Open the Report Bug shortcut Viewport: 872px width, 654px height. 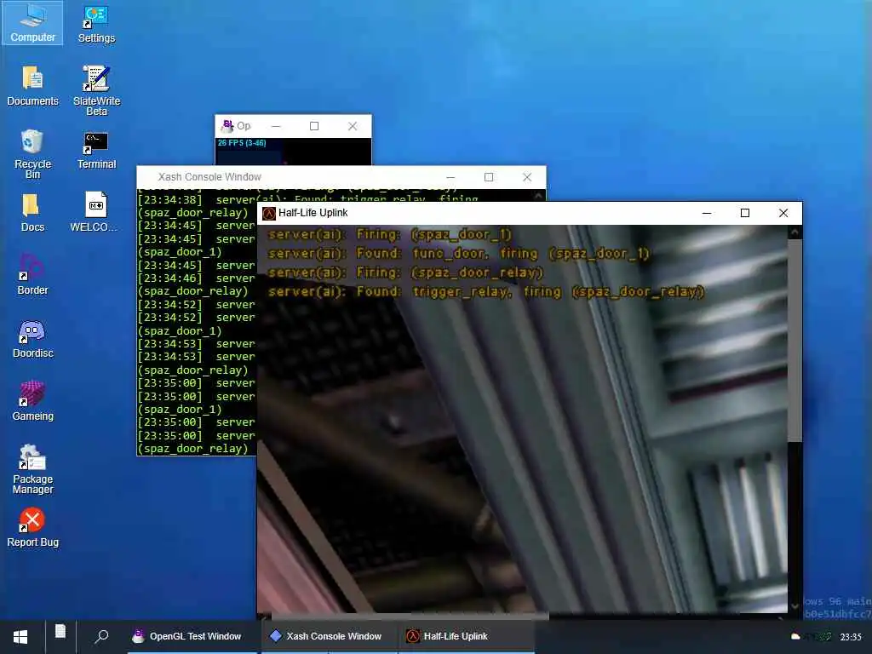32,526
